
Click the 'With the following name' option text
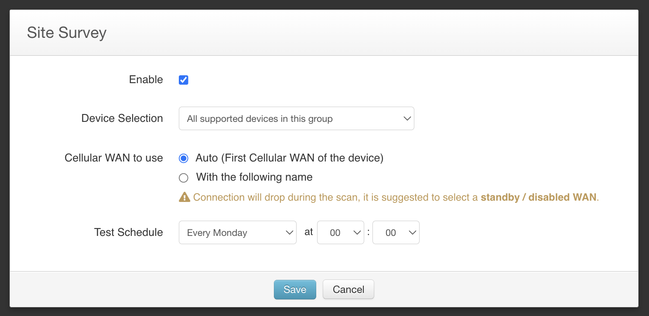pos(254,177)
